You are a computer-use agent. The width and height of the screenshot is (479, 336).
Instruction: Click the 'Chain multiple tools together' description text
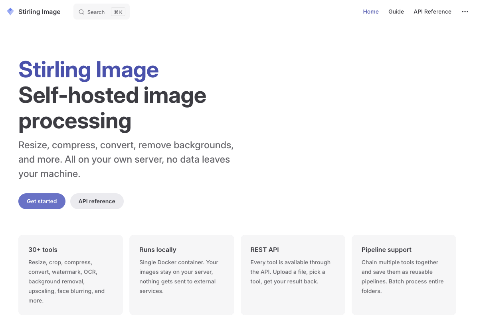(402, 277)
